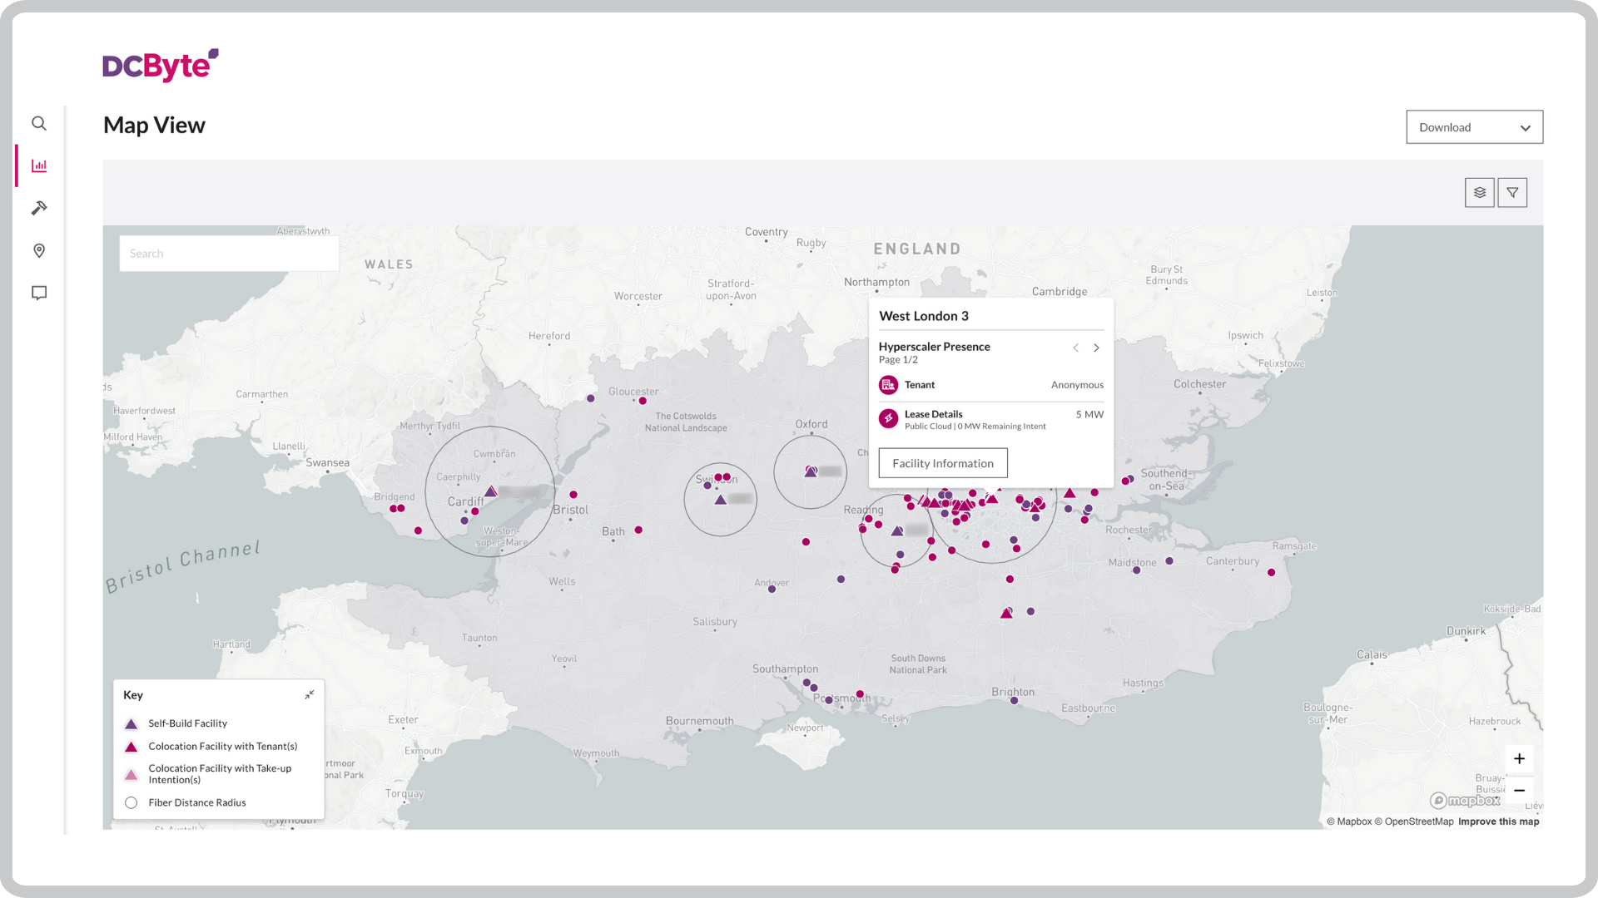Open the filter icon above the map
1598x898 pixels.
tap(1512, 192)
